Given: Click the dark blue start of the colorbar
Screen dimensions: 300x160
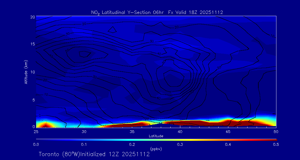Looking at the screenshot, I should [38, 139].
